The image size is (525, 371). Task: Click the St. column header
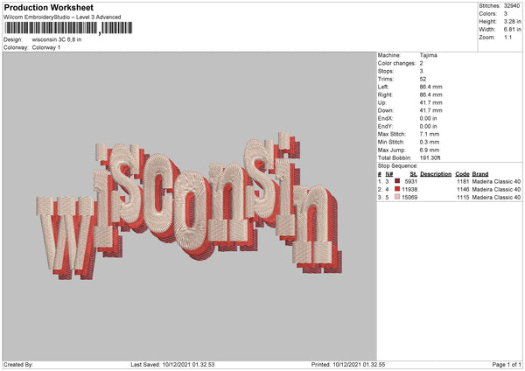coord(414,174)
